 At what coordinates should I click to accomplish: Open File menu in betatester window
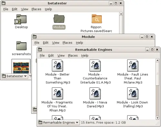point(6,9)
